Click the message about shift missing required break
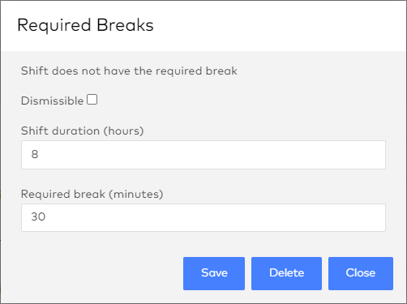 click(x=129, y=71)
